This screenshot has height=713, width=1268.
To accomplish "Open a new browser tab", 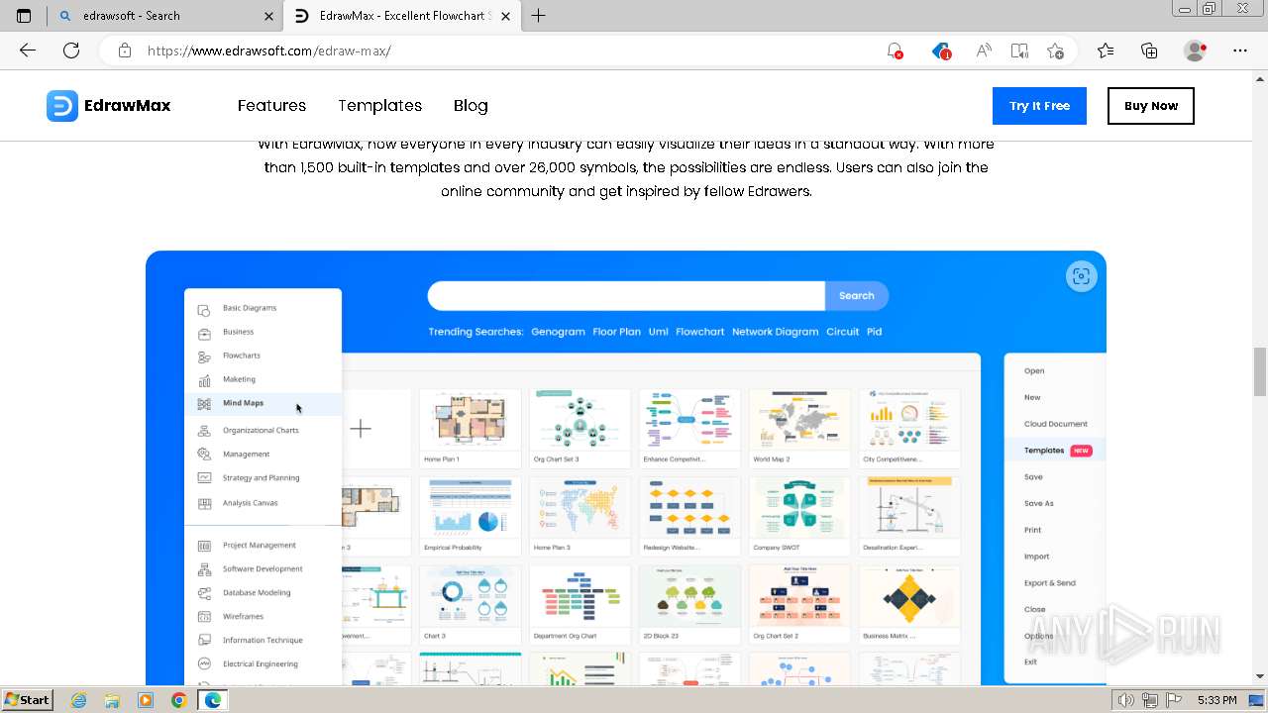I will point(539,16).
